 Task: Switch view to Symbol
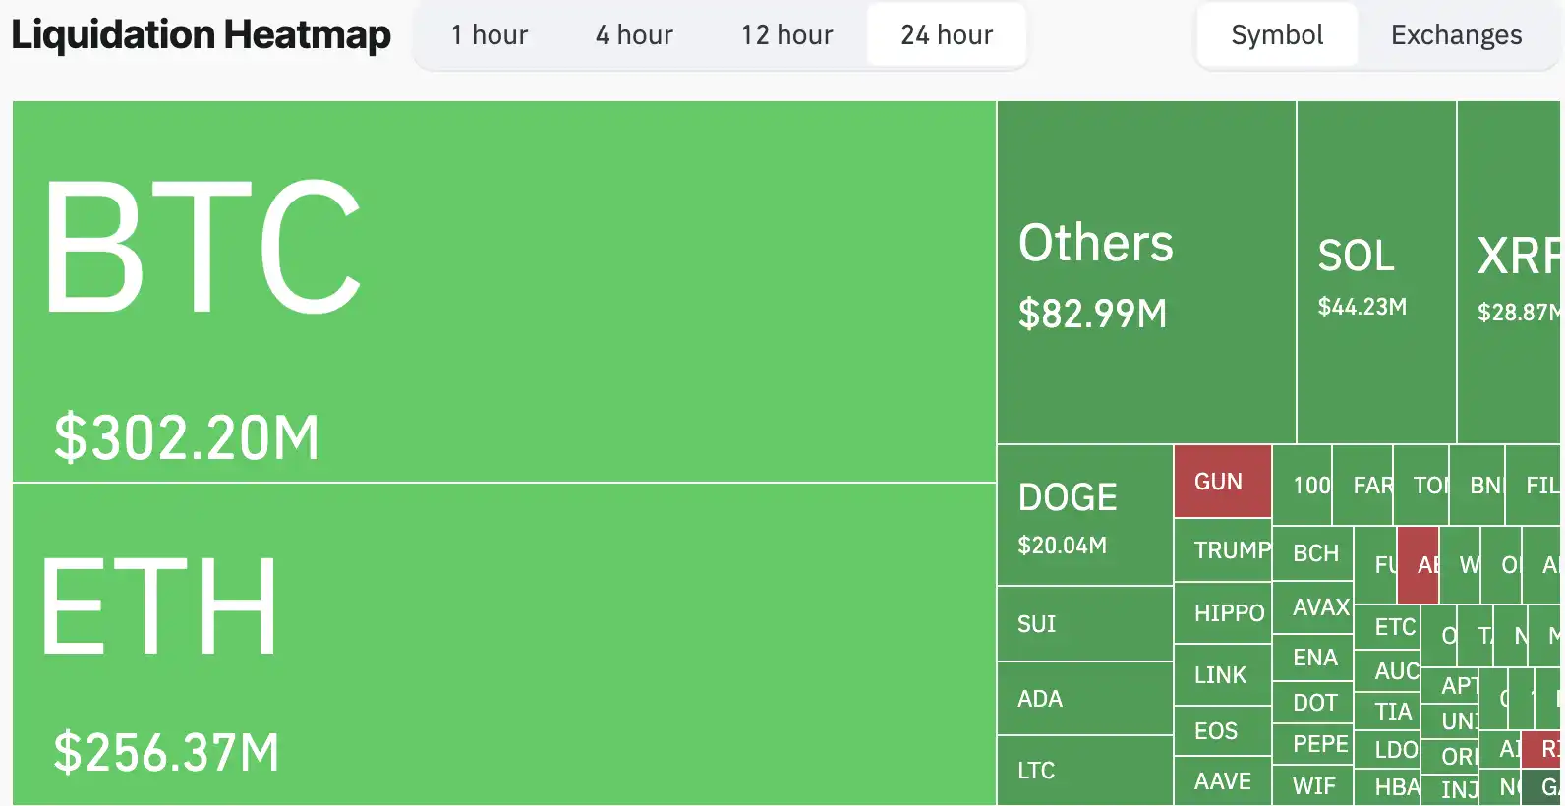click(1277, 35)
